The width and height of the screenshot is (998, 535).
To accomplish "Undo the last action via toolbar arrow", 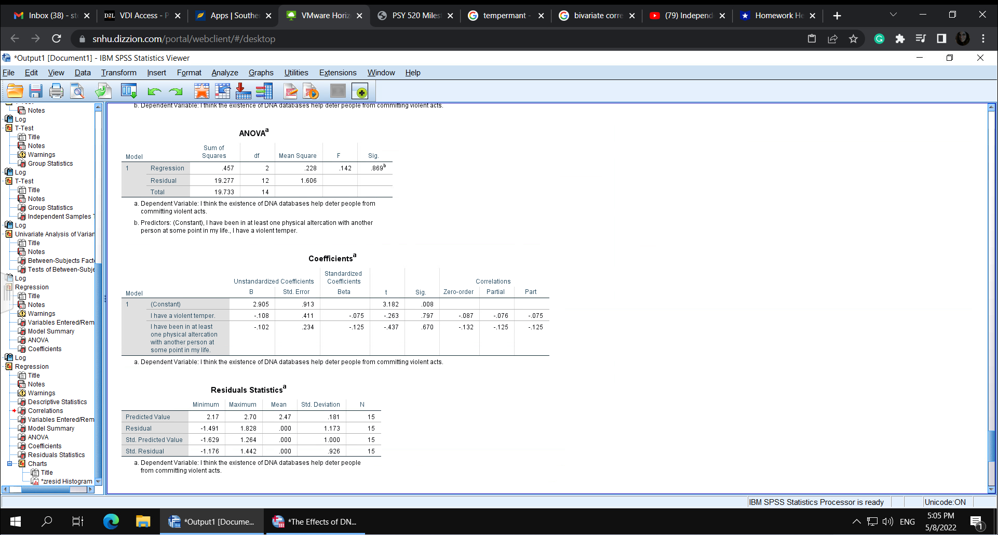I will (154, 91).
